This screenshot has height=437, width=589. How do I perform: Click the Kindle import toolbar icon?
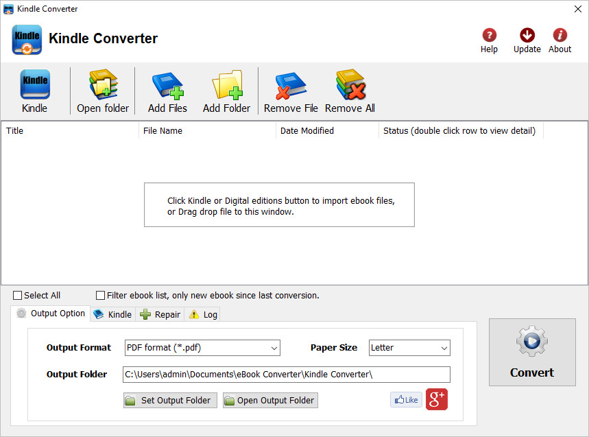(34, 84)
